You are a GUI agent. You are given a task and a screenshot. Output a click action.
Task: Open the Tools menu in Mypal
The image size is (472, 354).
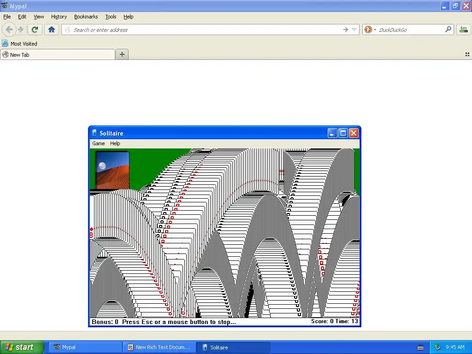111,17
